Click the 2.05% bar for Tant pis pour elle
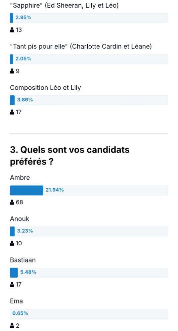Screen dimensions: 178x331 click(x=89, y=59)
